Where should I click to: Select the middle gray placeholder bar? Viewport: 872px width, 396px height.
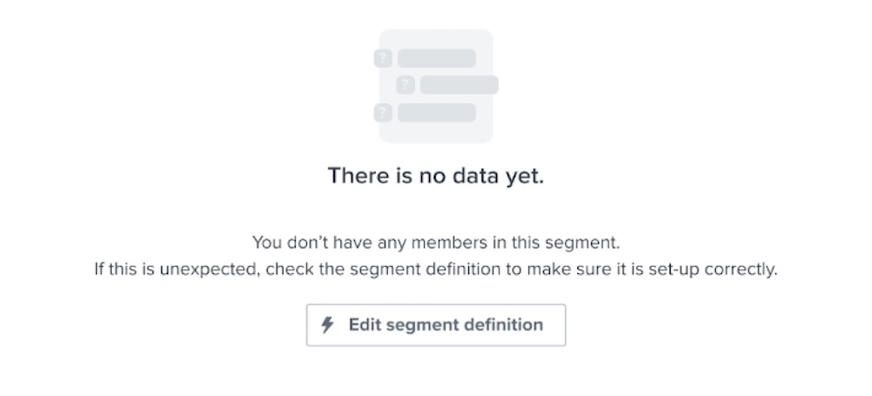pyautogui.click(x=459, y=85)
